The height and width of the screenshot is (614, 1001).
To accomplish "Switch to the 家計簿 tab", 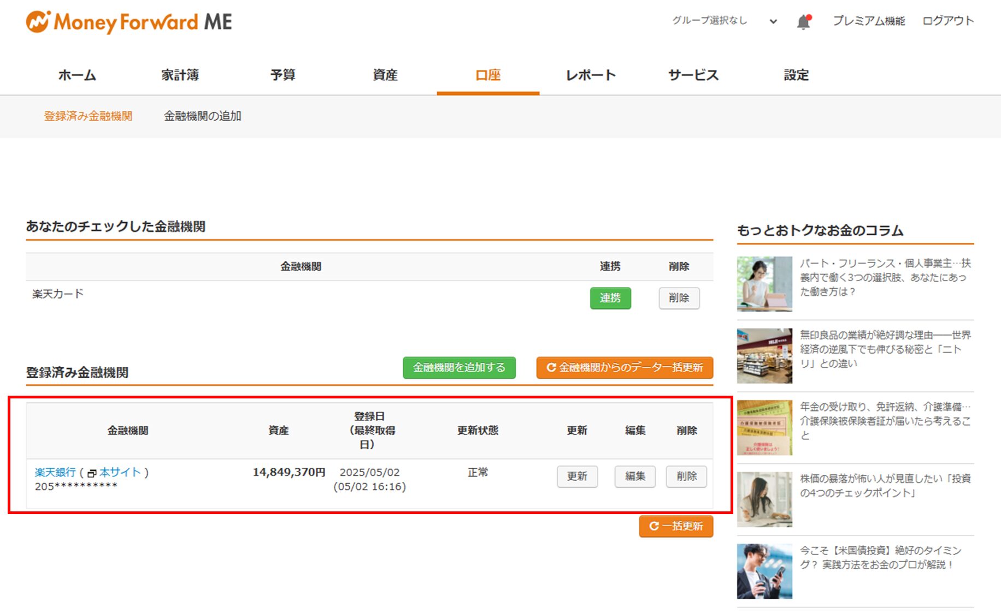I will (180, 75).
